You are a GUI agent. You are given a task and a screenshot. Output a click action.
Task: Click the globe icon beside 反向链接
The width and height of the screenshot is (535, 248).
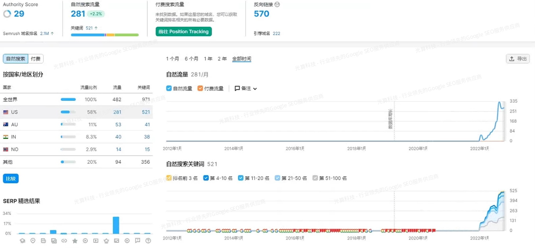pos(277,5)
